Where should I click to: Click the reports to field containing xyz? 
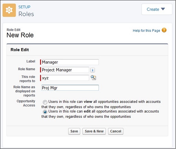click(x=65, y=78)
